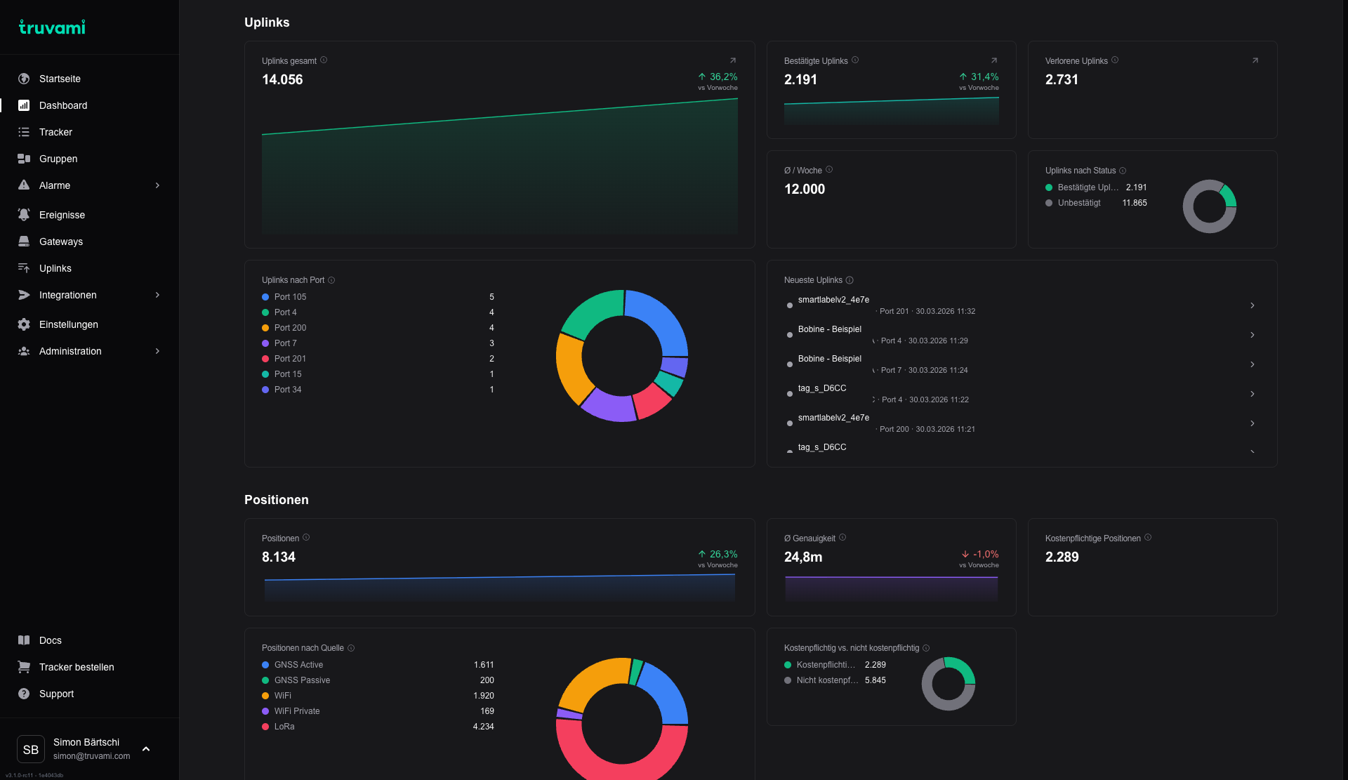The width and height of the screenshot is (1348, 780).
Task: Expand the Integrationen submenu chevron
Action: coord(157,295)
